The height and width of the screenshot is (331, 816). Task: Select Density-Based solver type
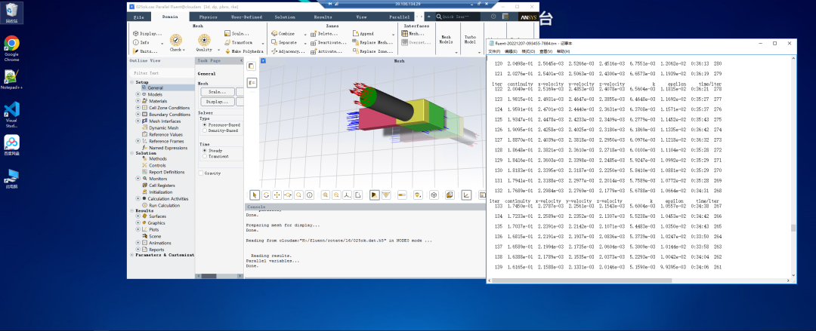[220, 131]
